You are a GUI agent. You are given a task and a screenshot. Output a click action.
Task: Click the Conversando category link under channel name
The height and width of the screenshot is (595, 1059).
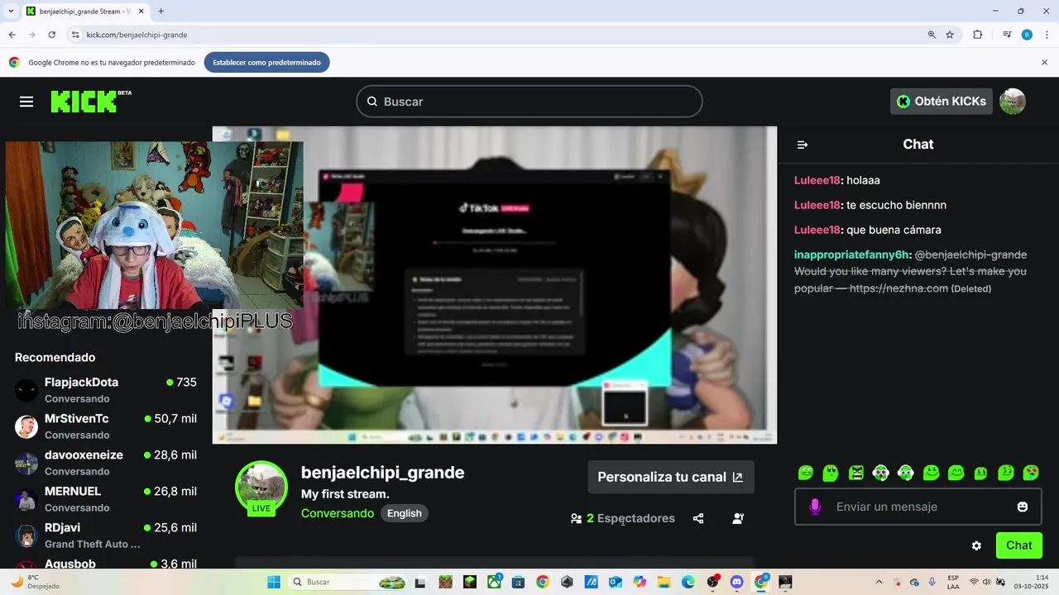click(x=338, y=513)
